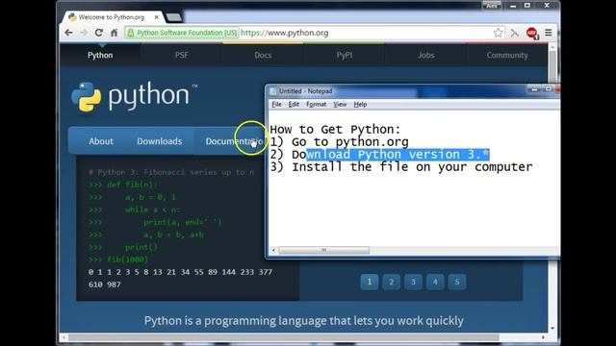Show code slide 4 on python.org

(435, 282)
